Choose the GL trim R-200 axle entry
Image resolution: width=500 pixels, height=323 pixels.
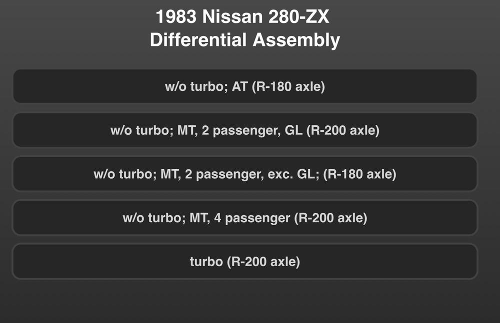coord(245,130)
